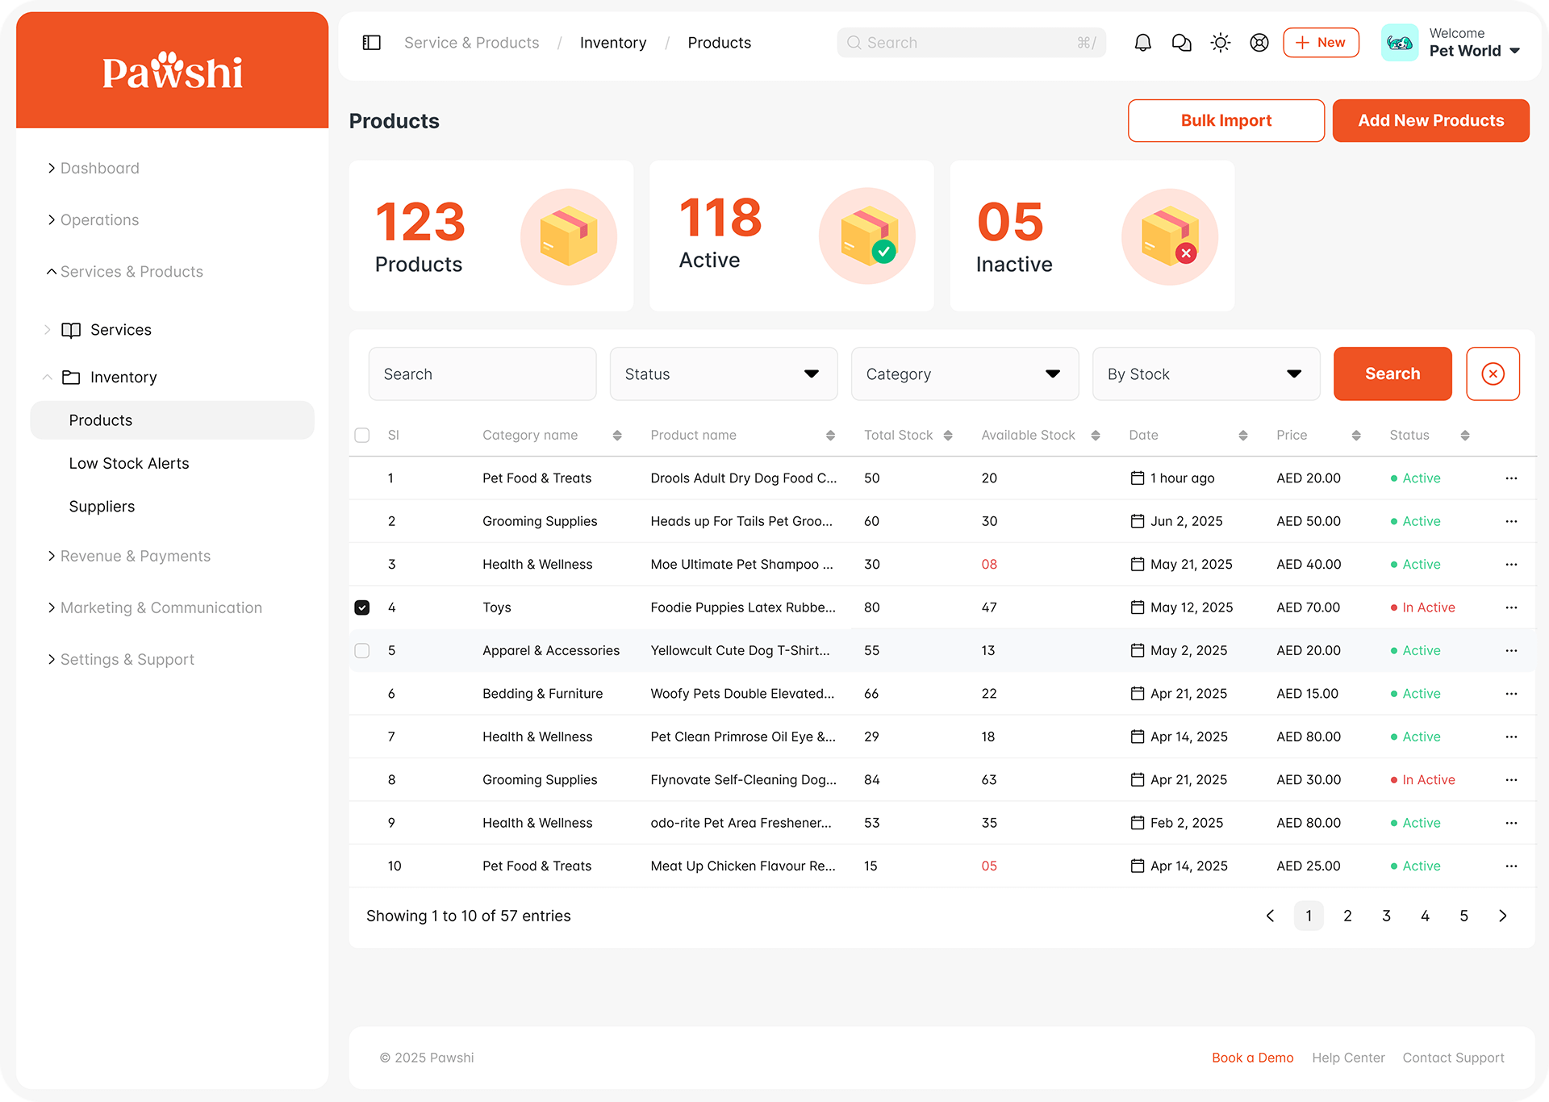Open row 1 three-dot actions menu
This screenshot has height=1102, width=1549.
coord(1511,478)
